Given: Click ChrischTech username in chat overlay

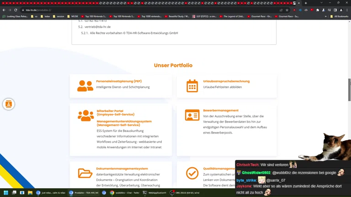Looking at the screenshot, I should [x=247, y=165].
